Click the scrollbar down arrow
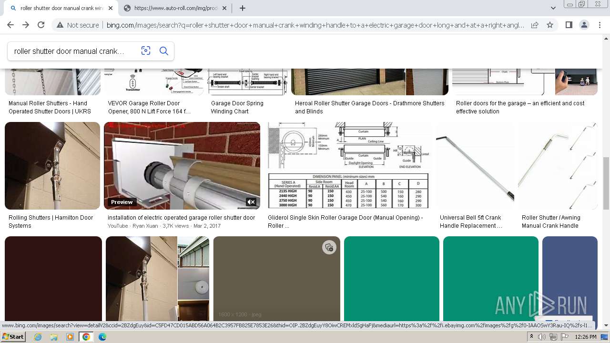This screenshot has width=610, height=343. (x=606, y=325)
